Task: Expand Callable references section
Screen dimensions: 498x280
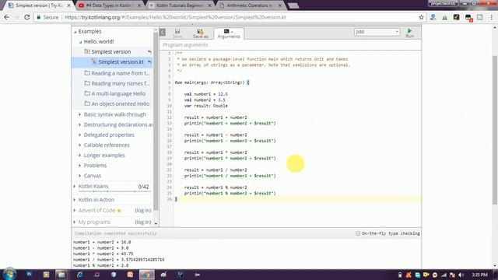Action: (x=79, y=145)
